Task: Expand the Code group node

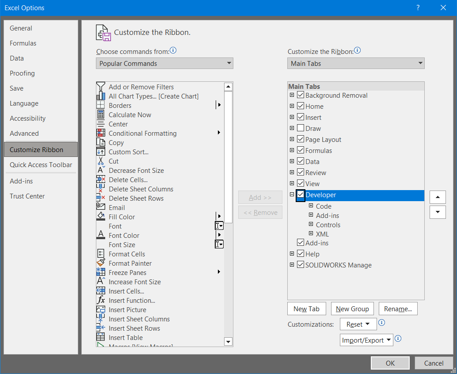Action: (311, 206)
